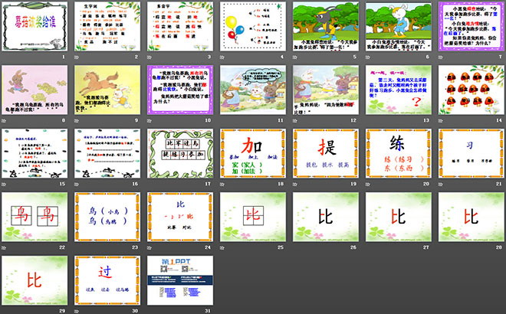Click the animation star under slide 16
The image size is (506, 314).
click(x=77, y=184)
